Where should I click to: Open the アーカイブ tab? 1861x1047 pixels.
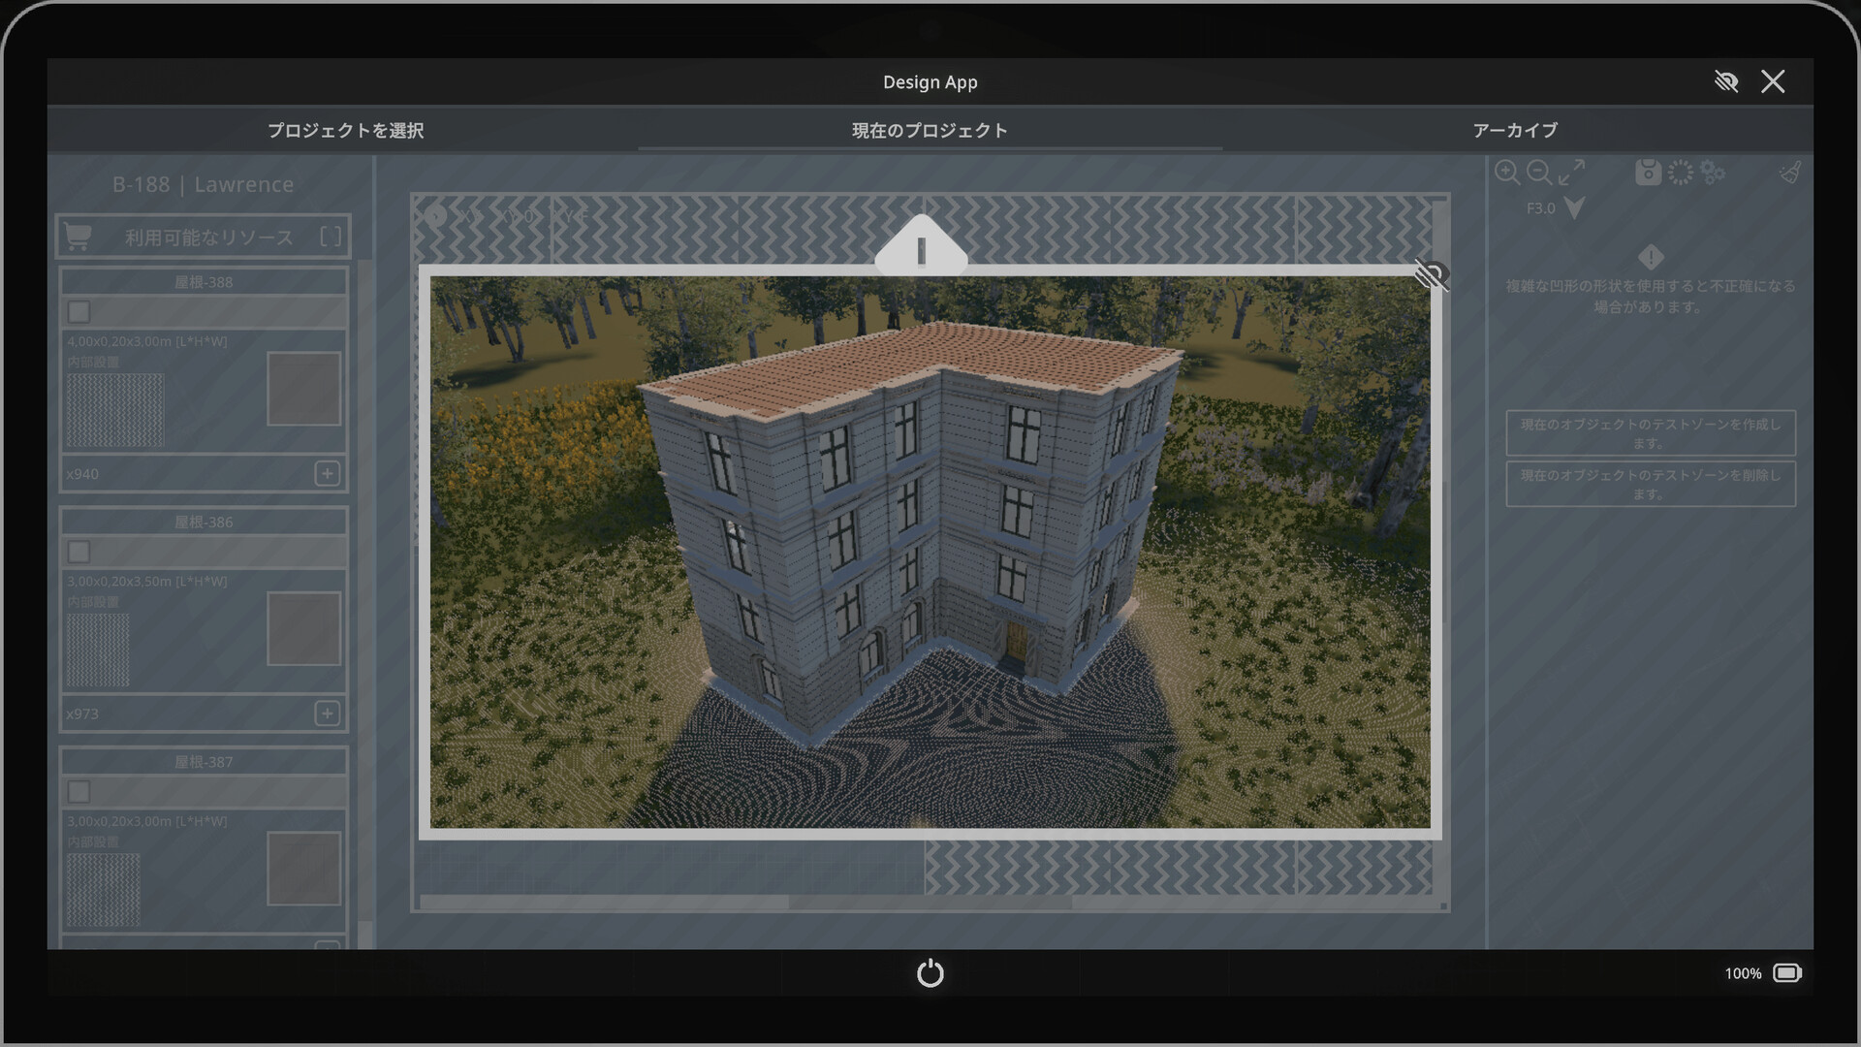(x=1515, y=130)
